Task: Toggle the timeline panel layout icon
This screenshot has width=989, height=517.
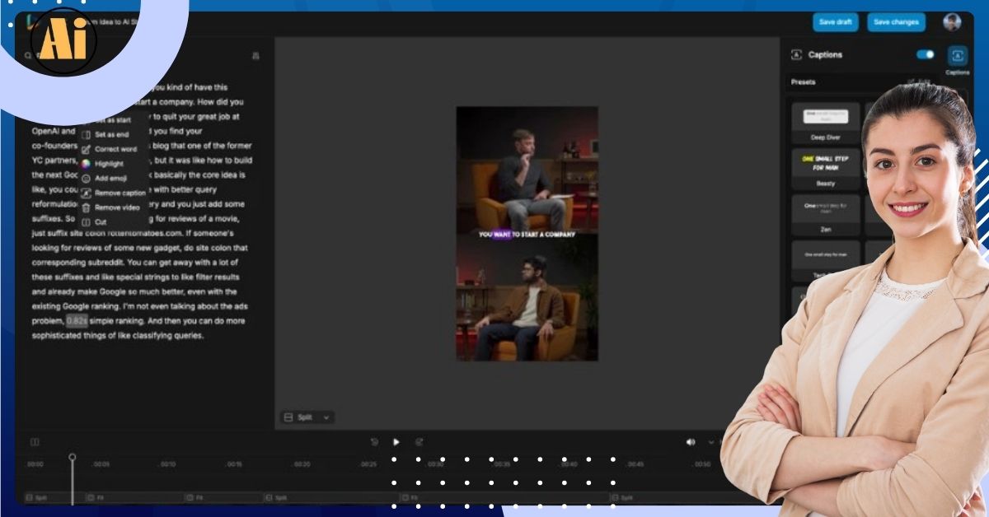Action: [x=35, y=442]
